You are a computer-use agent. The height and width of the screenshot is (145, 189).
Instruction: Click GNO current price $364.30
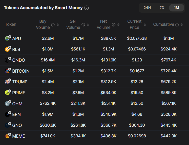tap(137, 125)
